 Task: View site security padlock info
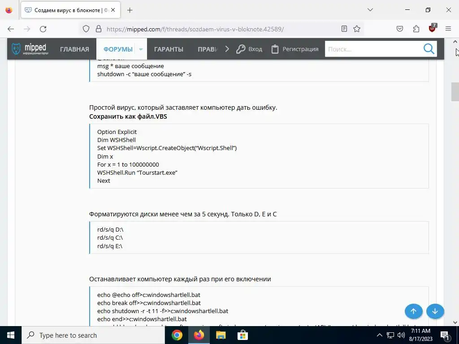click(x=99, y=29)
